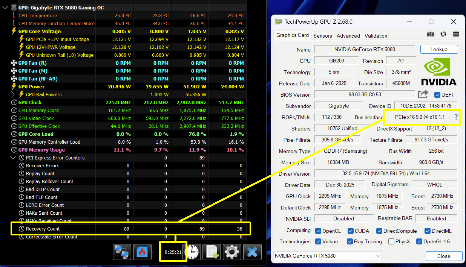This screenshot has width=466, height=267.
Task: Switch to the Sensors tab
Action: tap(323, 36)
